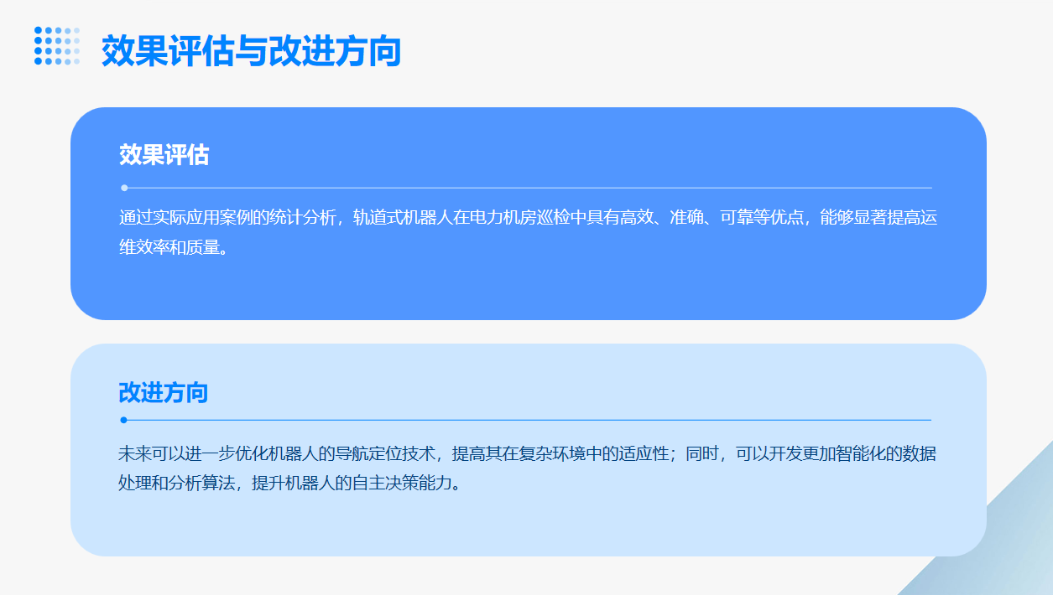
Task: Click the dotted grid icon beside the title
Action: [57, 46]
